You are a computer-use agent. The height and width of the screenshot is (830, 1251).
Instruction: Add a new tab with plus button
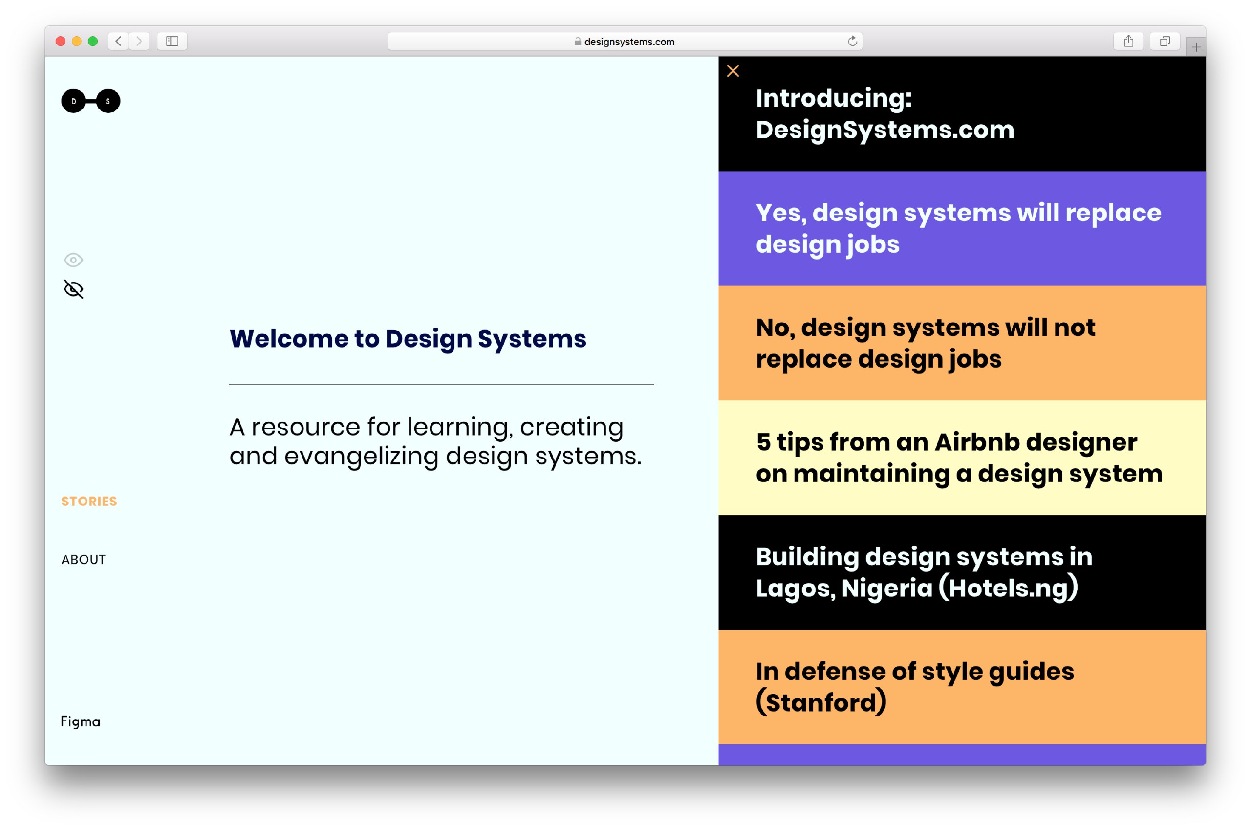coord(1196,47)
